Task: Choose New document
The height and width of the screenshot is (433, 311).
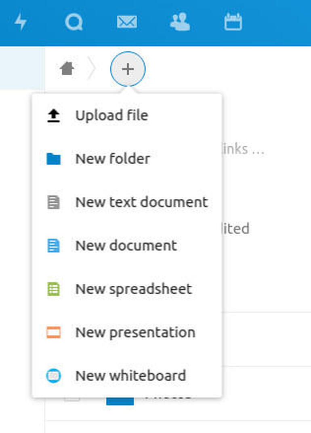Action: (x=127, y=246)
